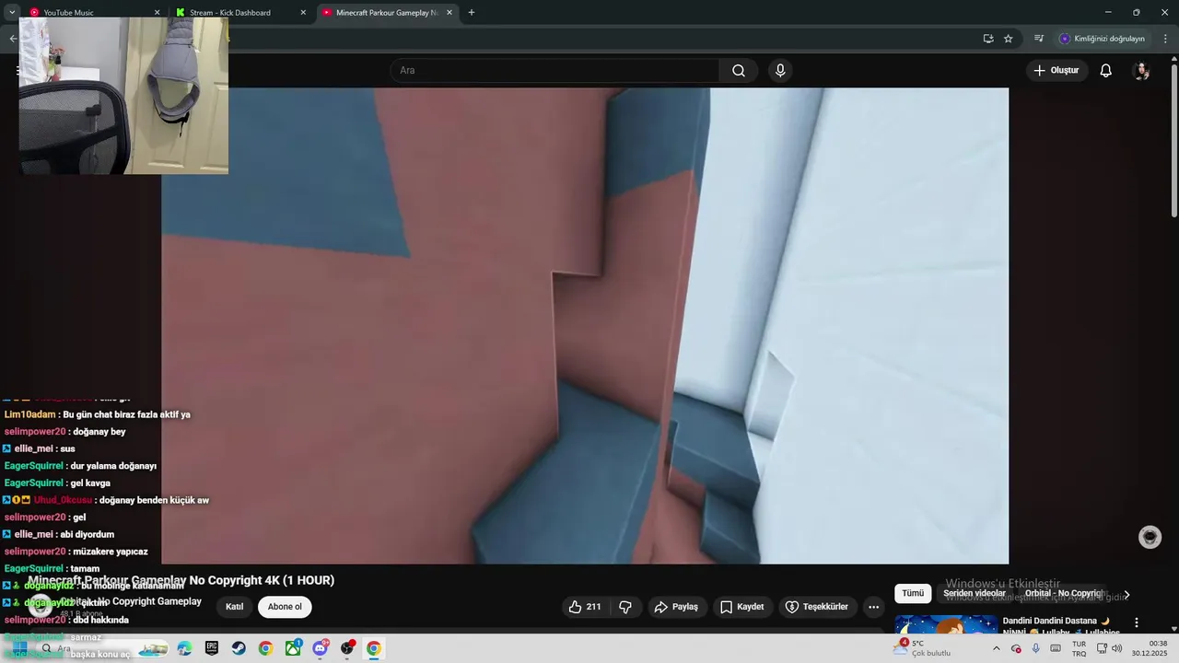The image size is (1179, 663).
Task: Open options for Dandini Dandini Dastana video
Action: 1137,622
